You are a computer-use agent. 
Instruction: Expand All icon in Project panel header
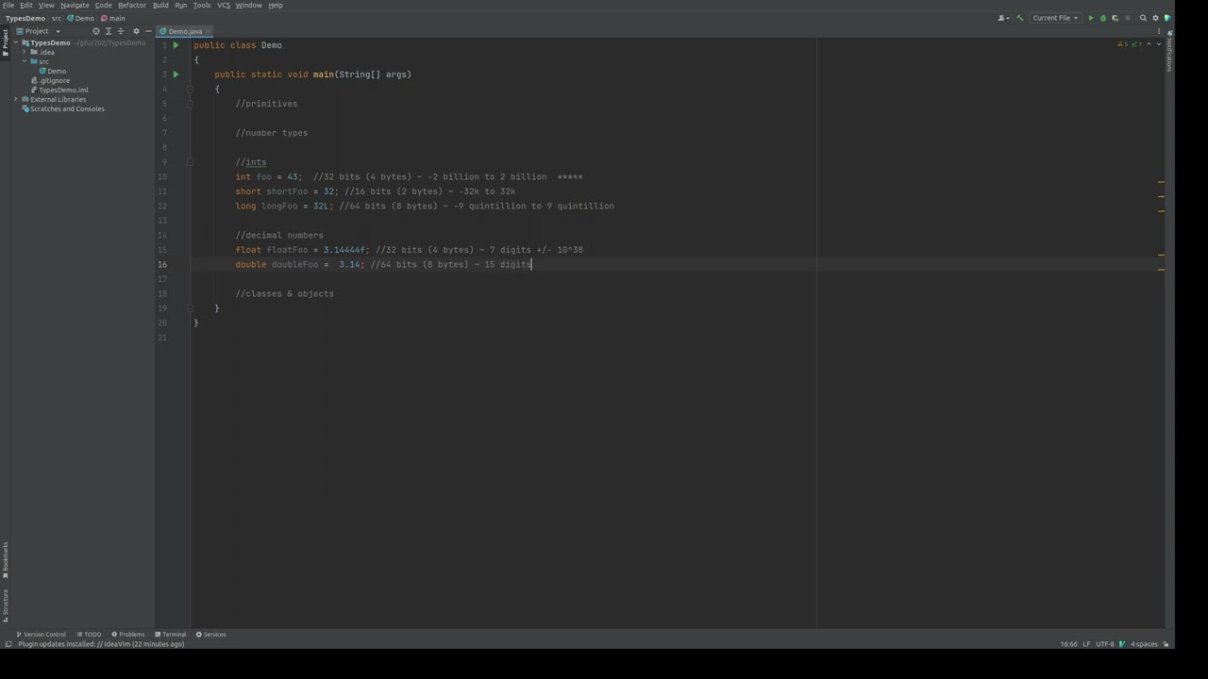tap(108, 31)
